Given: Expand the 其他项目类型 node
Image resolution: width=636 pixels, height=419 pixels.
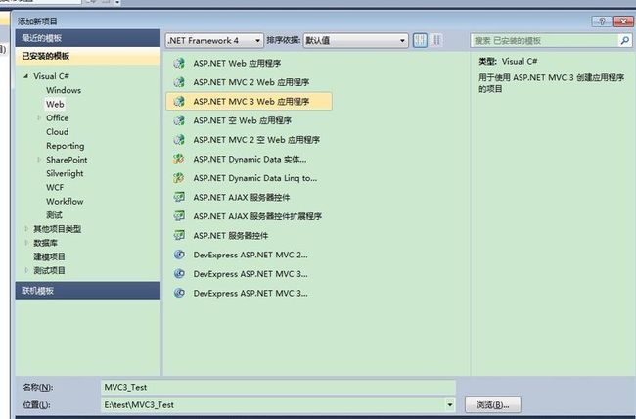Looking at the screenshot, I should pos(26,228).
